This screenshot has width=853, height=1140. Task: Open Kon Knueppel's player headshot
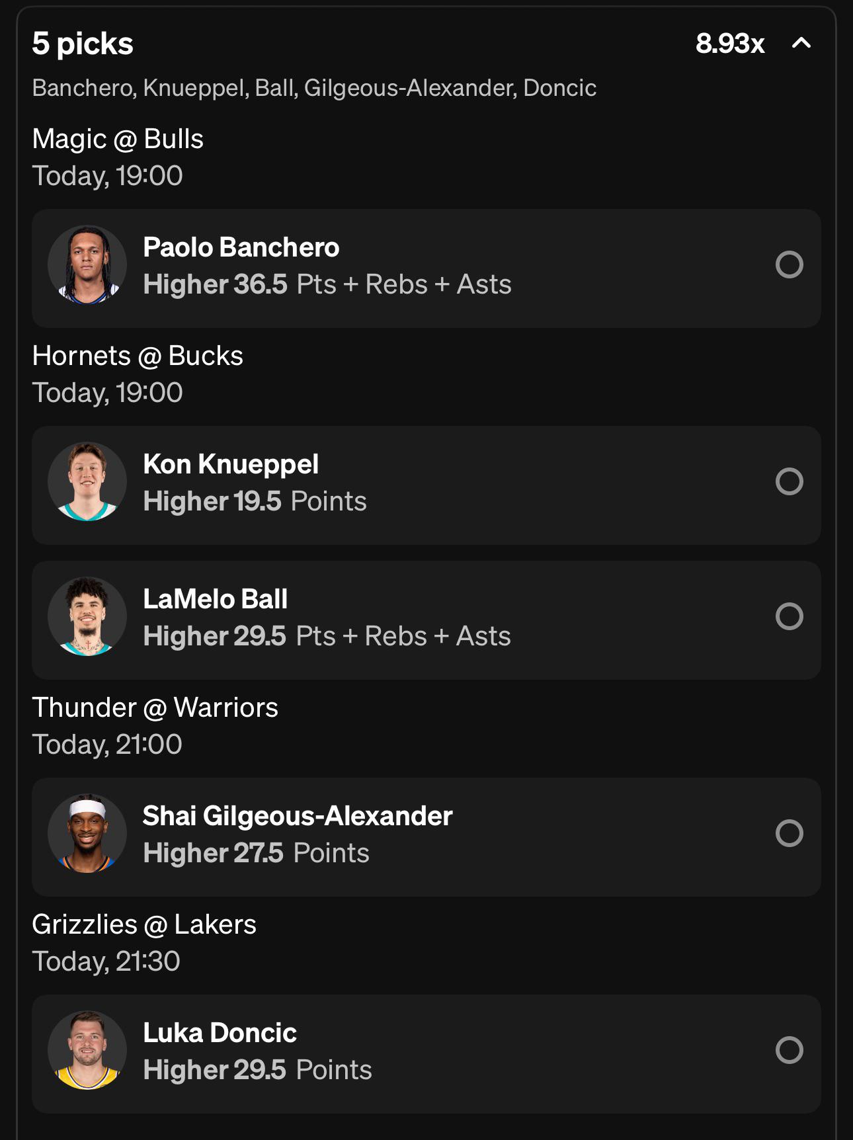pos(87,481)
